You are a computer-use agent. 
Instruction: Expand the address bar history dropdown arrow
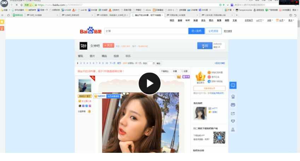(227, 5)
